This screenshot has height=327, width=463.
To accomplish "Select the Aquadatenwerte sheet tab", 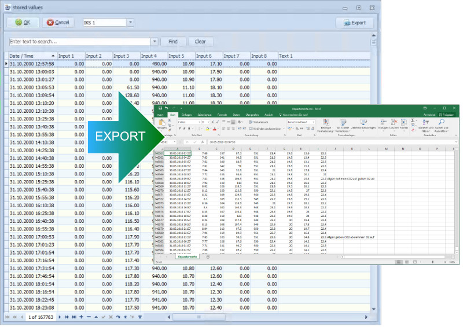I will [x=186, y=256].
